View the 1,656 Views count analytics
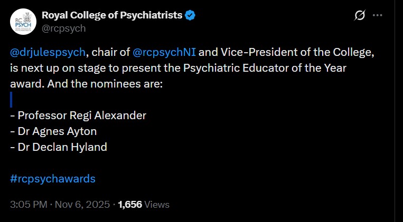The width and height of the screenshot is (403, 222). coord(144,204)
